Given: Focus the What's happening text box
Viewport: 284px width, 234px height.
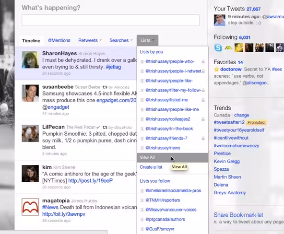Looking at the screenshot, I should [111, 20].
